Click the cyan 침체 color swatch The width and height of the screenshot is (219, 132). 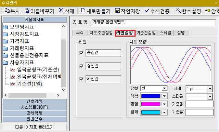(x=151, y=112)
